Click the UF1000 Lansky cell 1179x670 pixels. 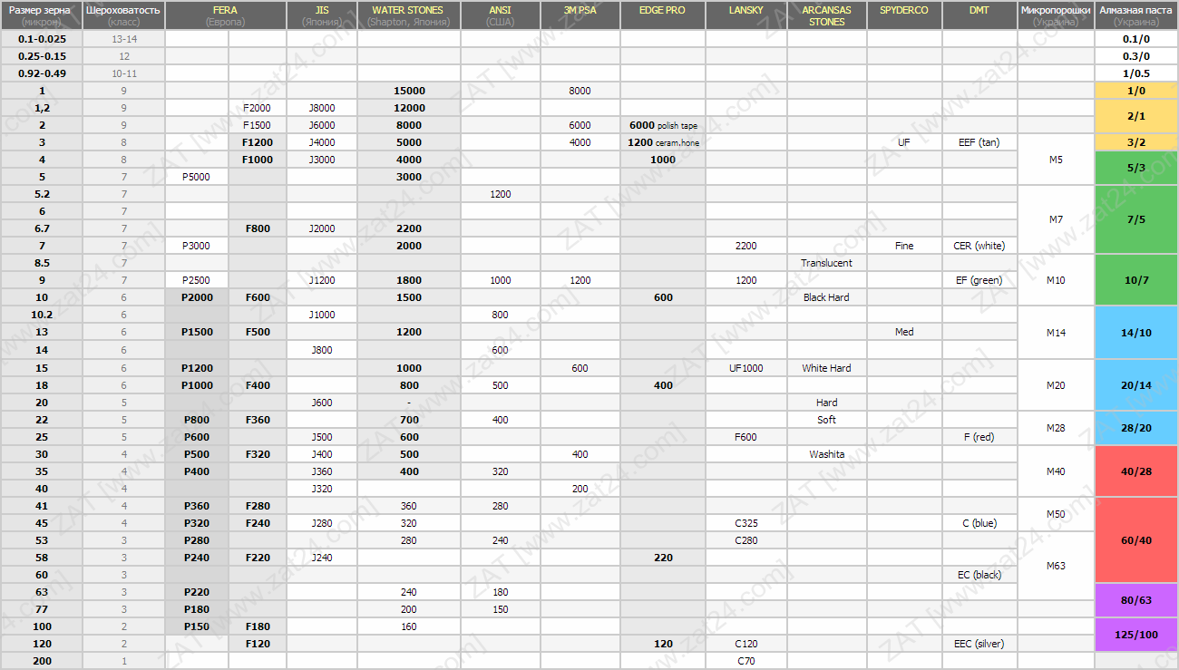coord(746,368)
